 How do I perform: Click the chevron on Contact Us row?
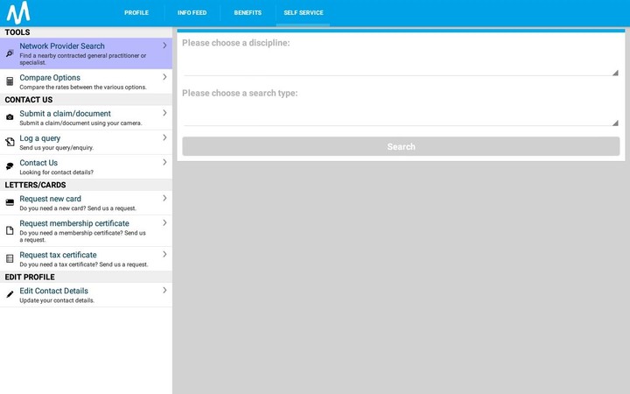[164, 162]
